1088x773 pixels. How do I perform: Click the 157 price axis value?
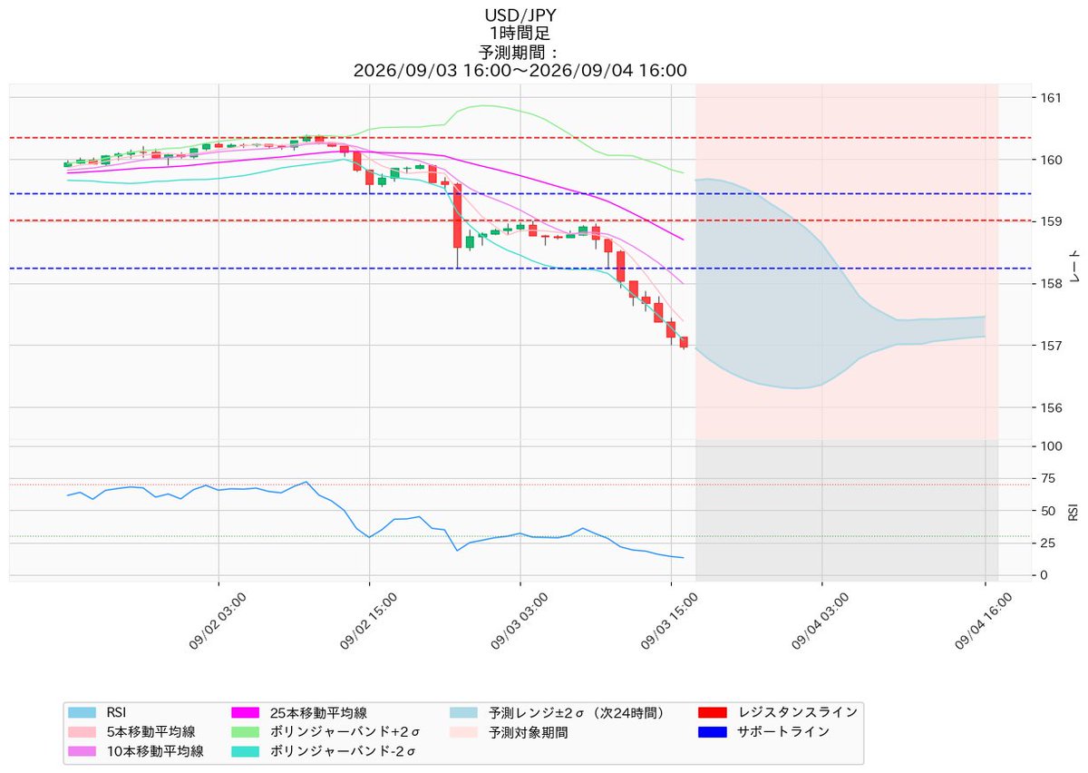tap(1052, 346)
